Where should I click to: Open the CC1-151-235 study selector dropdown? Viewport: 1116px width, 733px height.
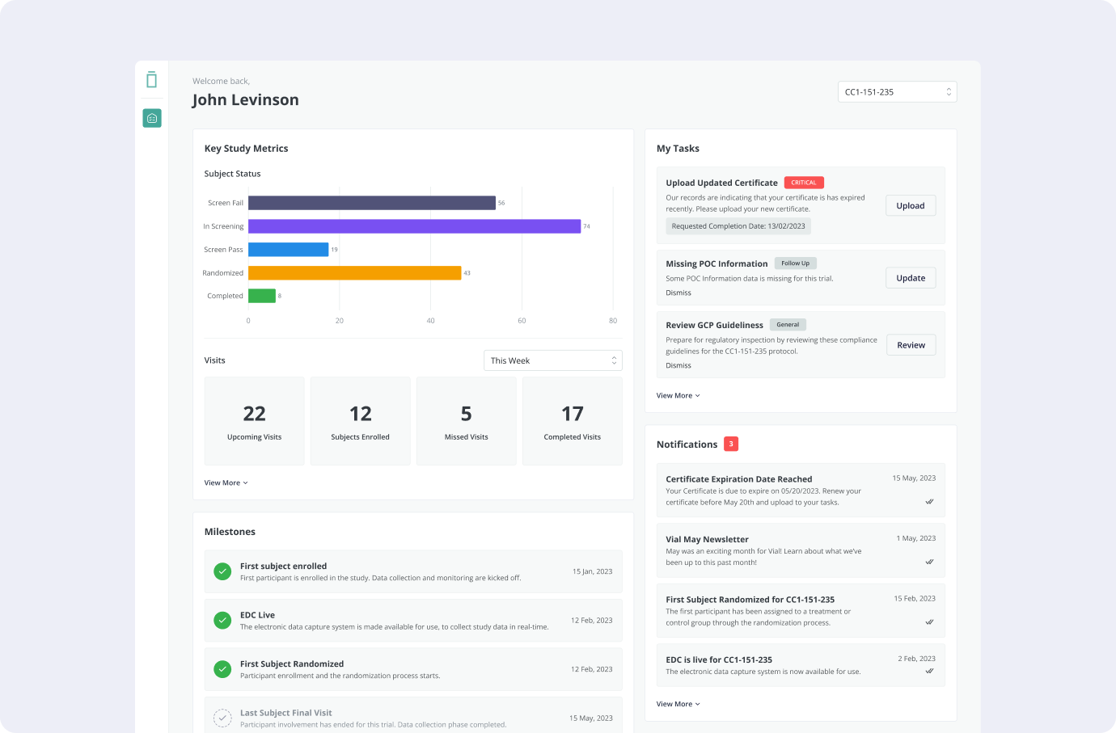[897, 92]
